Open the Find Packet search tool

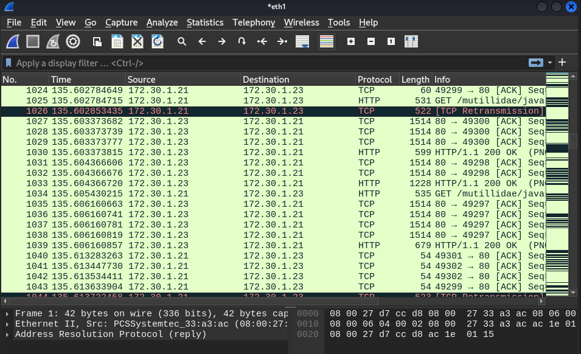183,41
